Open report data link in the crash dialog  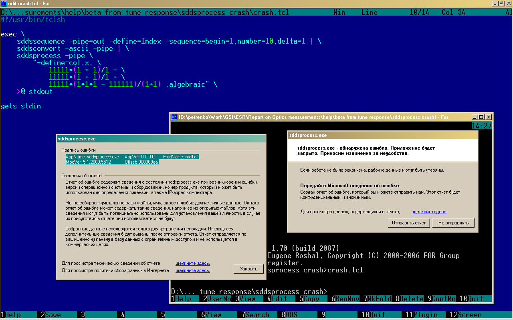[430, 212]
